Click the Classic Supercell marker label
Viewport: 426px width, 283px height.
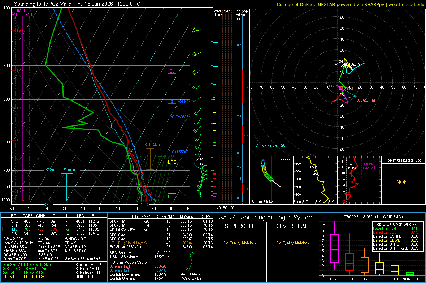(369, 166)
